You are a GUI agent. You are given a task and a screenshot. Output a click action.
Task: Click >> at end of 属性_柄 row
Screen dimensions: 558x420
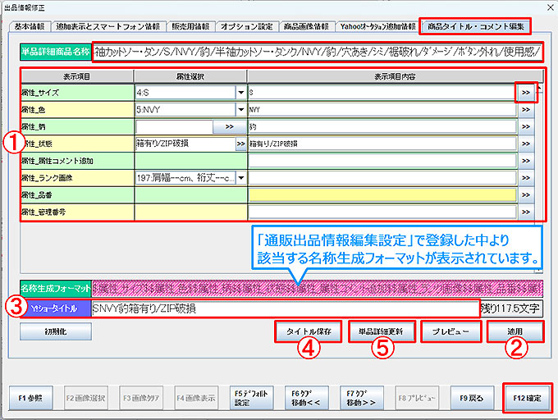coord(526,126)
